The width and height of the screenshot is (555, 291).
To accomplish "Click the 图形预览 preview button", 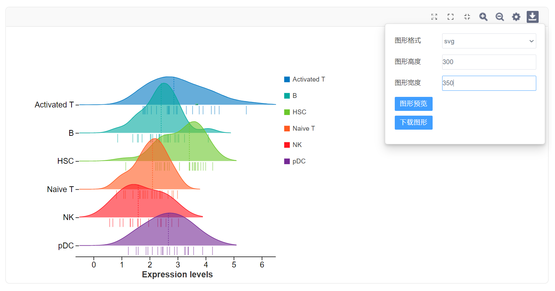I will click(414, 104).
